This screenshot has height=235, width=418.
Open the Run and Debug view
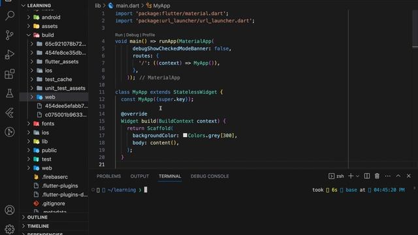(x=10, y=54)
